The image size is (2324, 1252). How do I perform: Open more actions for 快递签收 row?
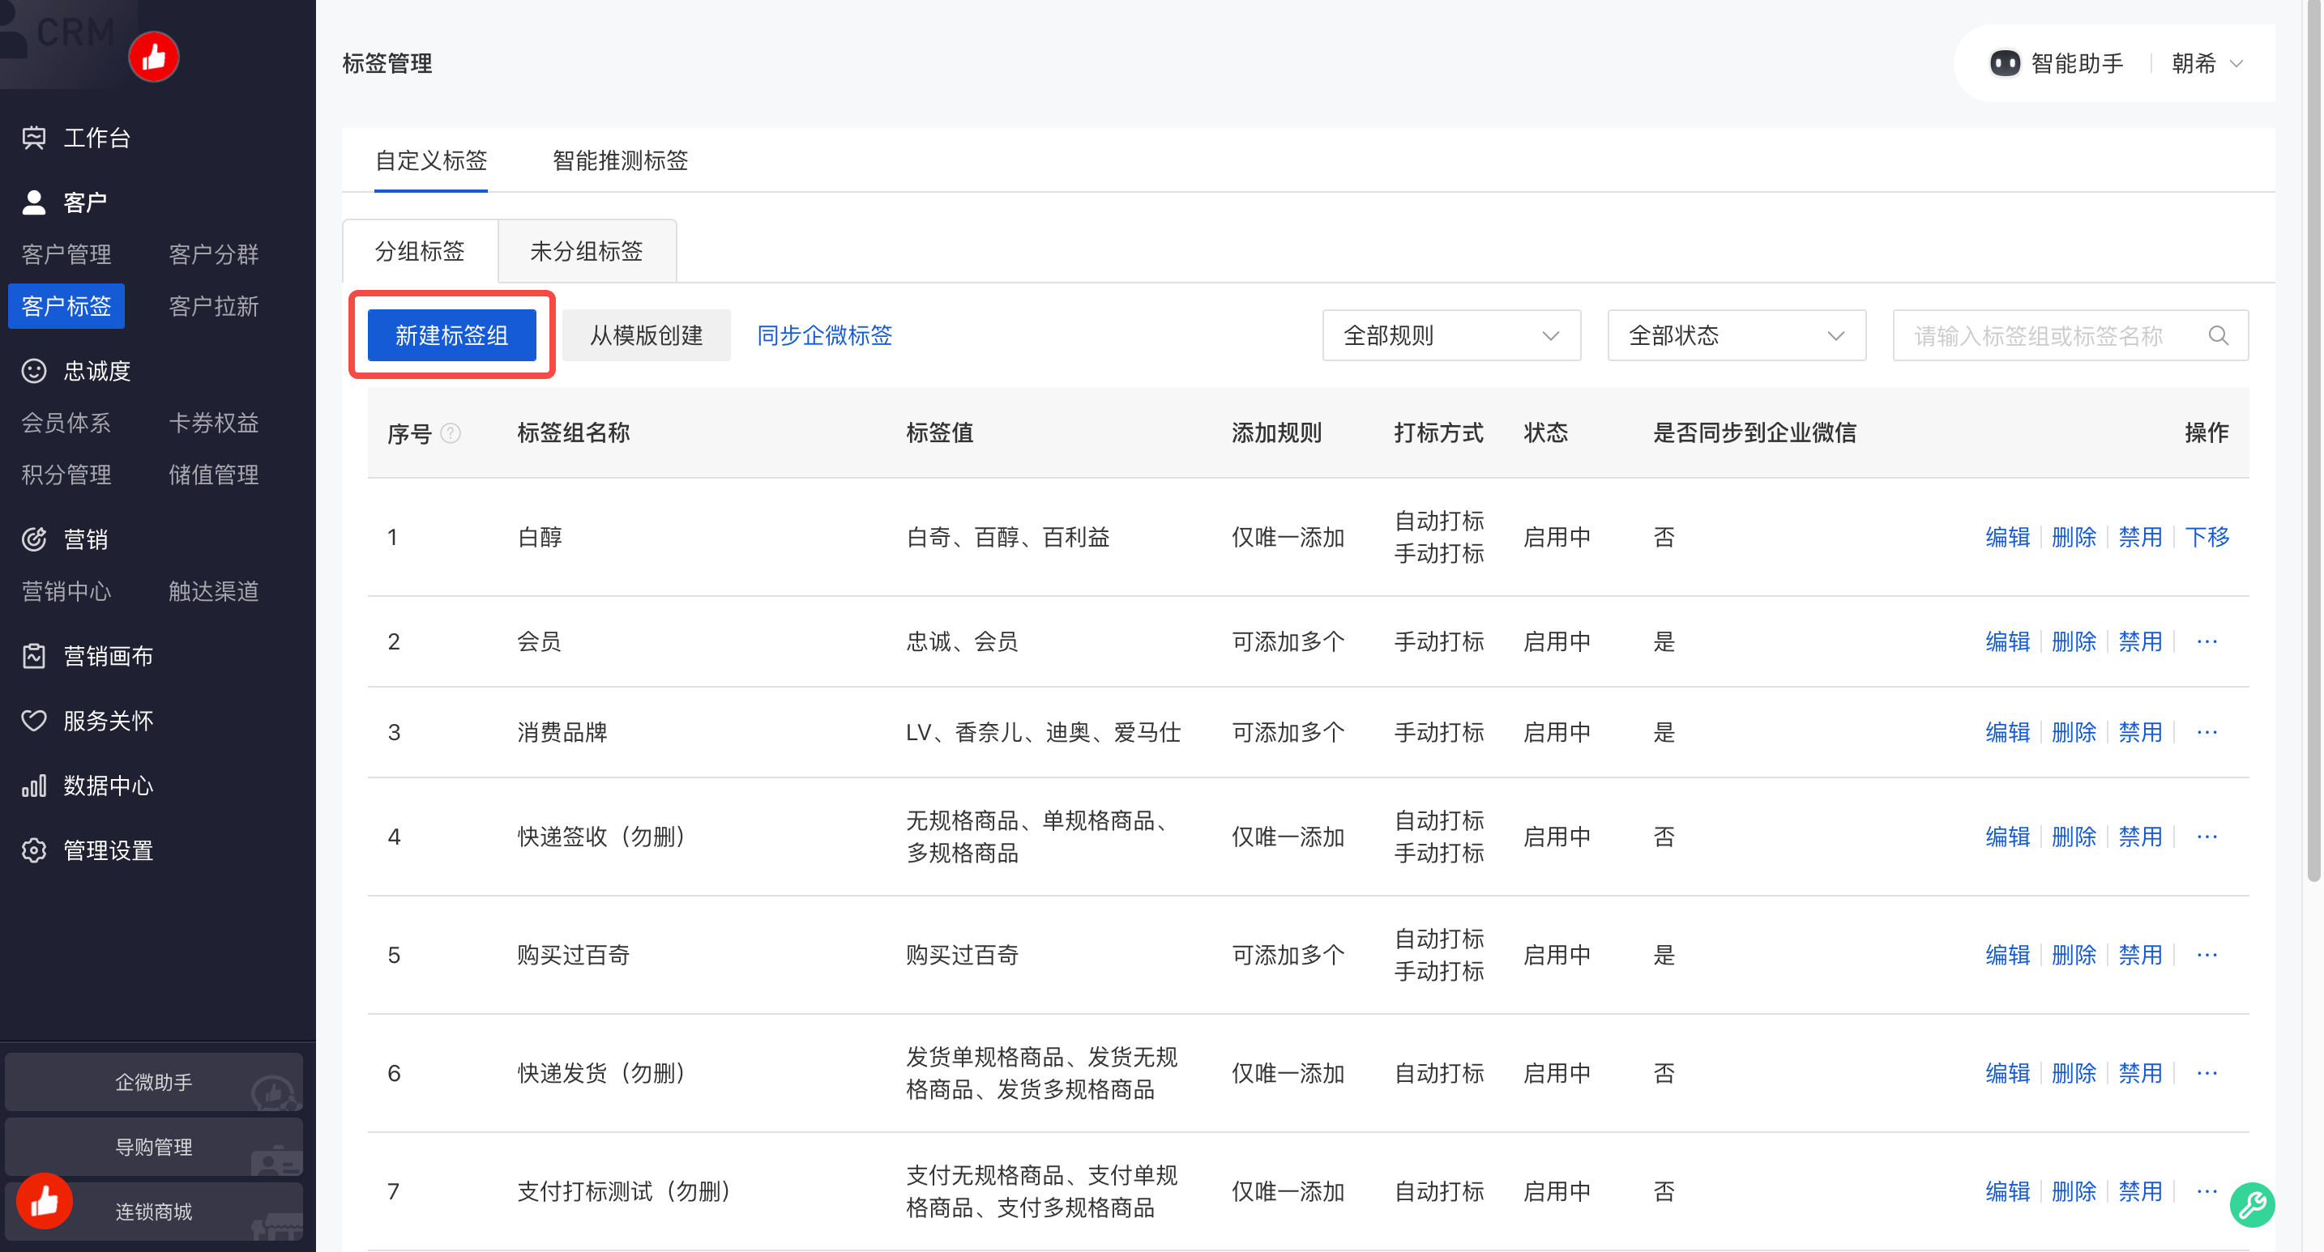[x=2207, y=837]
